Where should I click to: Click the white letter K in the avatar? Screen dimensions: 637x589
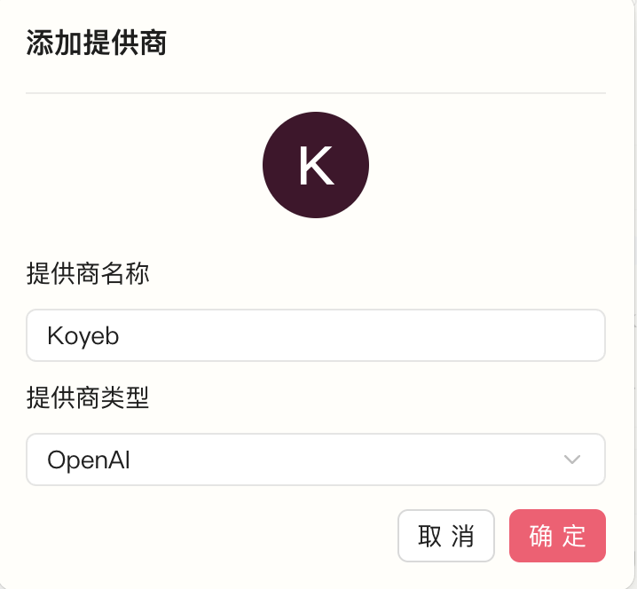315,166
